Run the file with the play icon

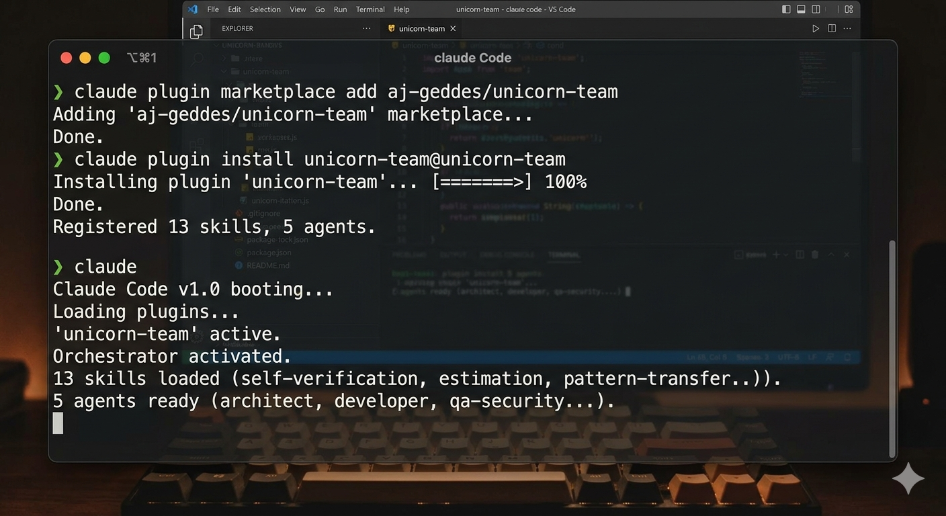click(x=816, y=29)
